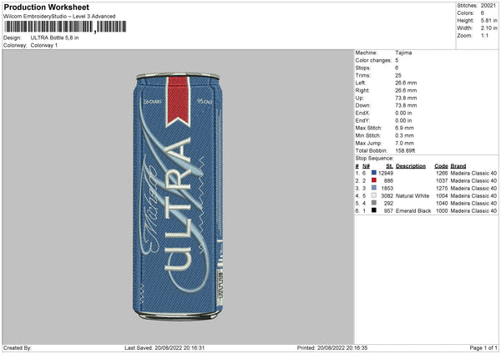501x354 pixels.
Task: Click the 'Natural White' description text
Action: click(412, 196)
